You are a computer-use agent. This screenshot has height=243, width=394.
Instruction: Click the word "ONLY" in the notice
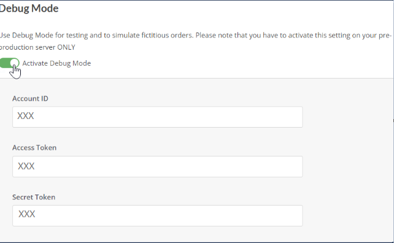point(66,47)
